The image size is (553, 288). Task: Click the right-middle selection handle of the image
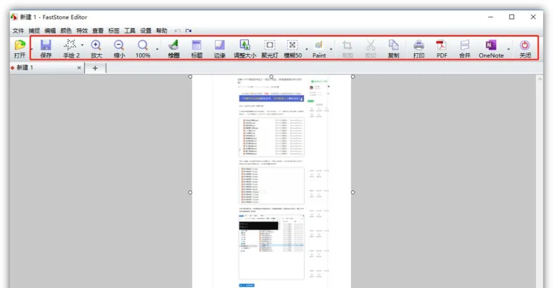[353, 193]
